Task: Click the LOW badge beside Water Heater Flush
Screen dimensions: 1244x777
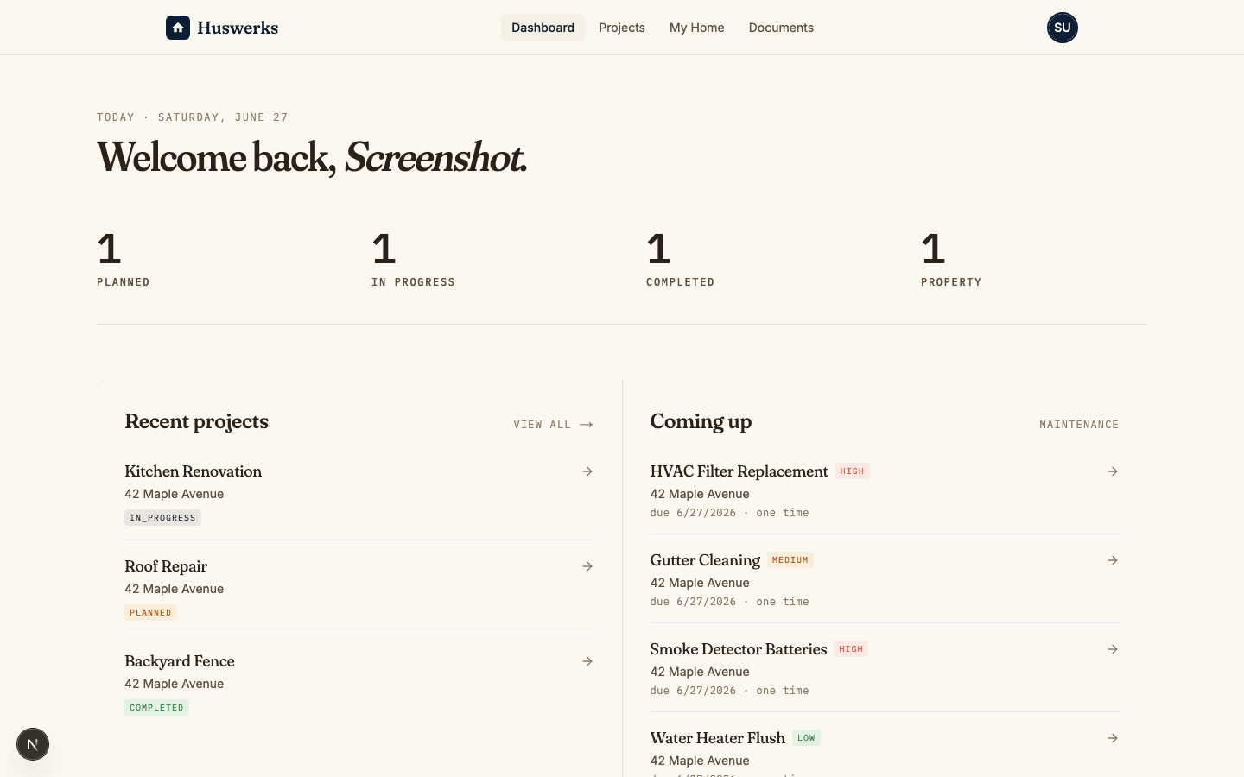Action: (806, 738)
